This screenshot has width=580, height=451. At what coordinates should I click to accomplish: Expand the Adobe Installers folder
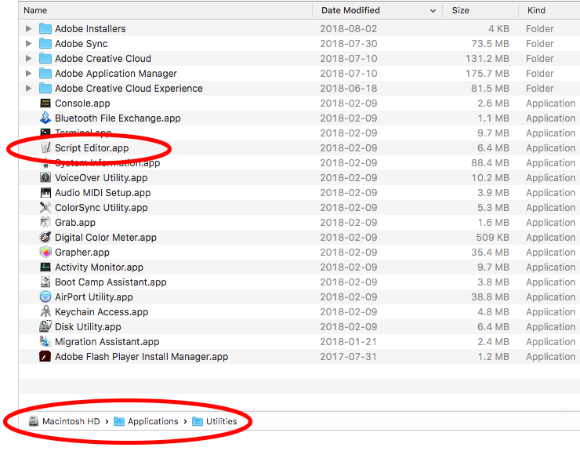[x=28, y=28]
